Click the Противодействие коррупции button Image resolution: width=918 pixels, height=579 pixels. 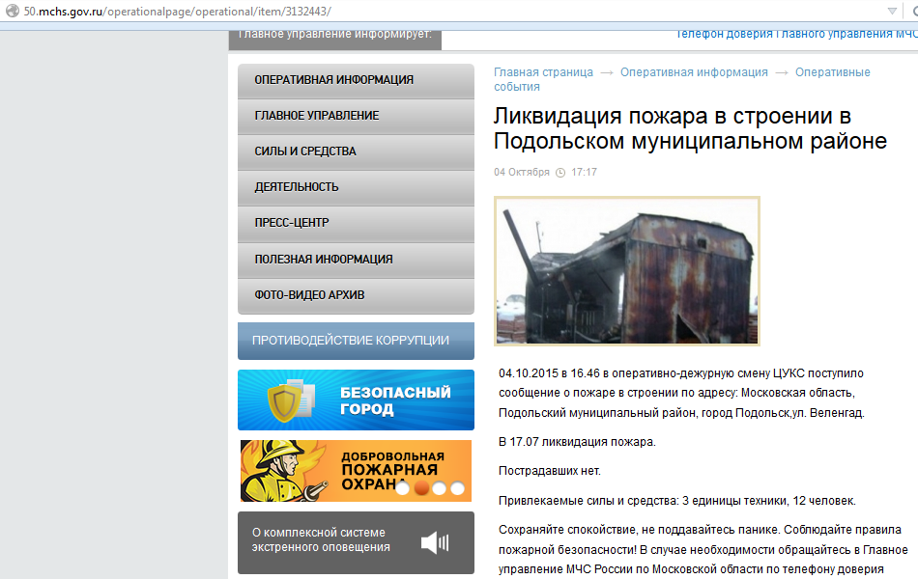pyautogui.click(x=351, y=340)
